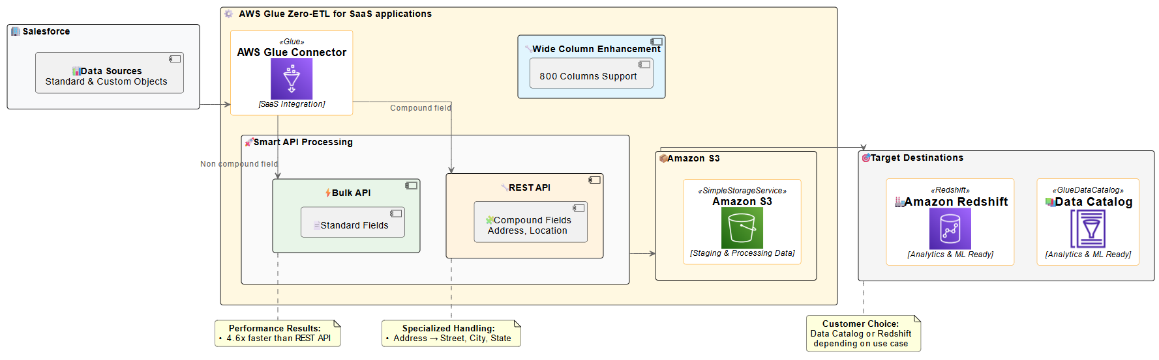1159x360 pixels.
Task: Select the component icon in Data Sources box
Action: click(175, 59)
